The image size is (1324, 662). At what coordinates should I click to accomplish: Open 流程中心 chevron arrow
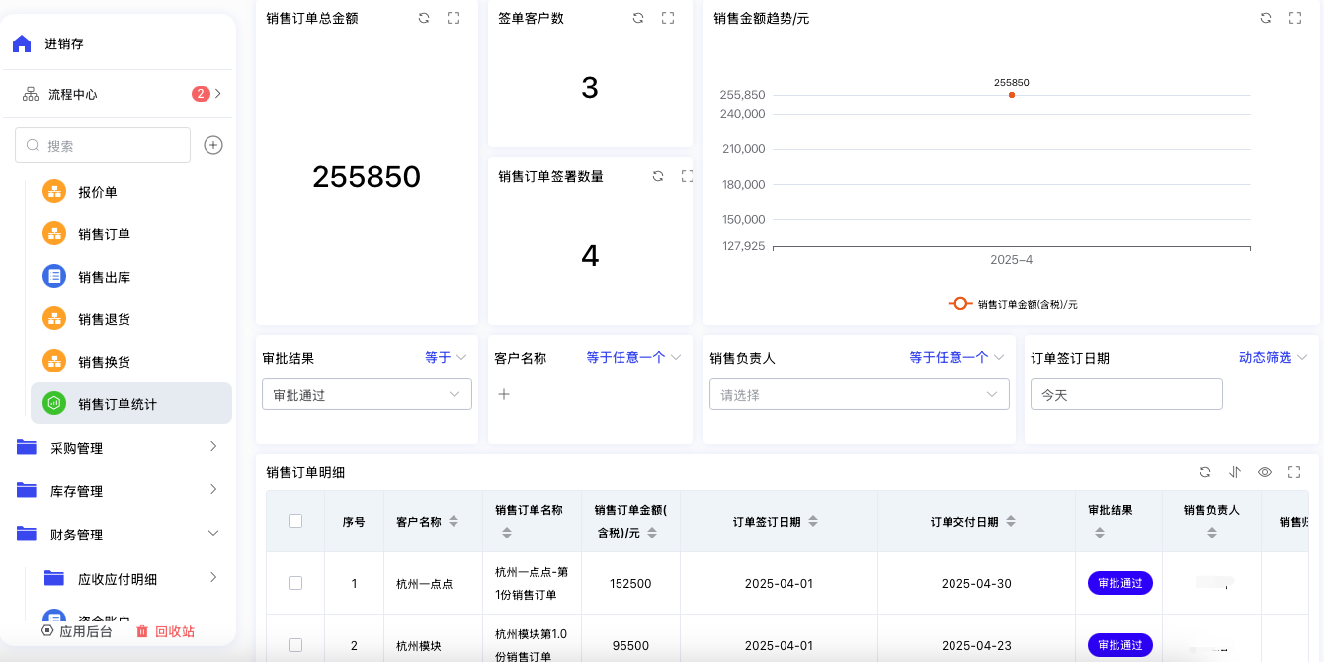(218, 94)
